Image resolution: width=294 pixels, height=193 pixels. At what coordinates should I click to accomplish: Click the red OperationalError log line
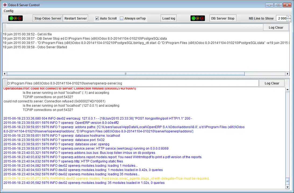click(70, 89)
